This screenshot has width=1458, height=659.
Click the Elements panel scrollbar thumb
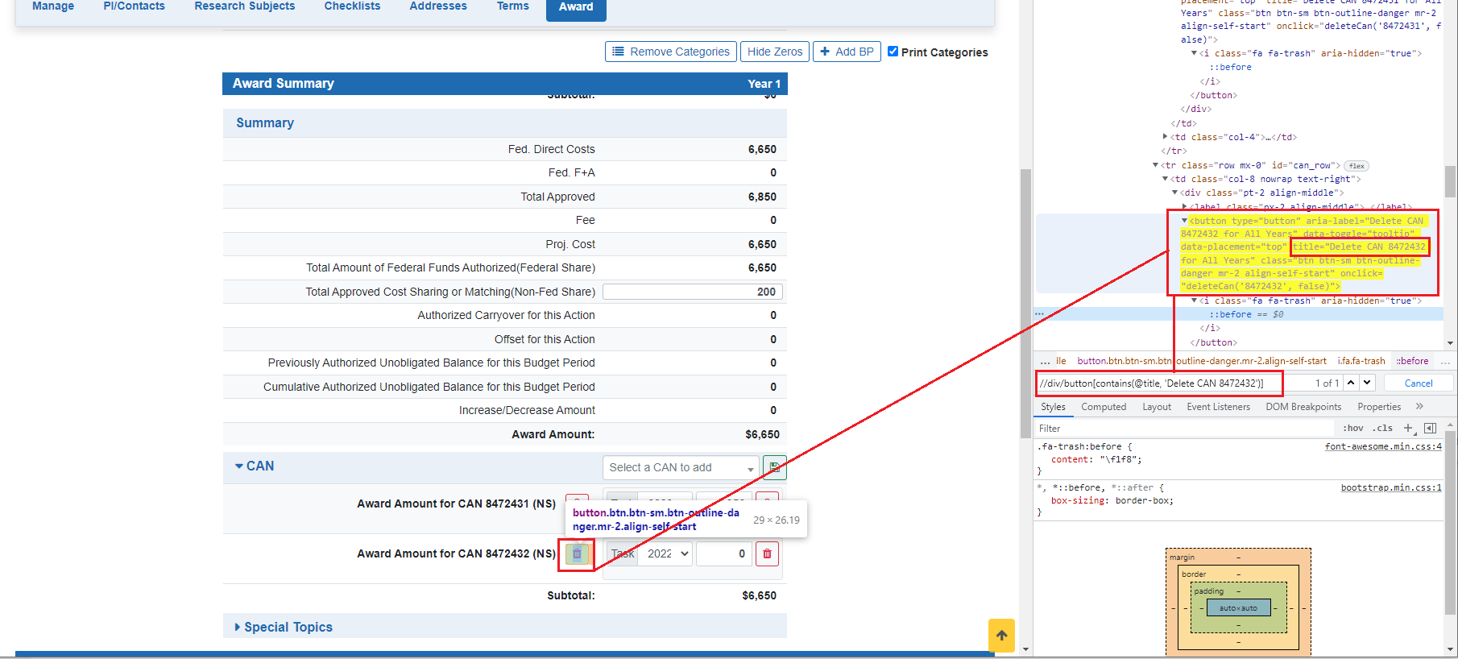[x=1450, y=182]
